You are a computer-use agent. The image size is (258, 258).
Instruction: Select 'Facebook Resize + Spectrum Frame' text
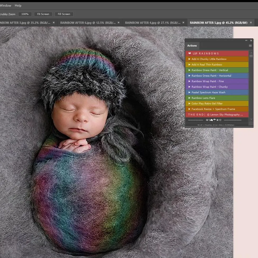pyautogui.click(x=213, y=109)
